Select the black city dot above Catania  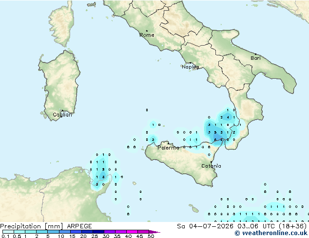click(211, 162)
